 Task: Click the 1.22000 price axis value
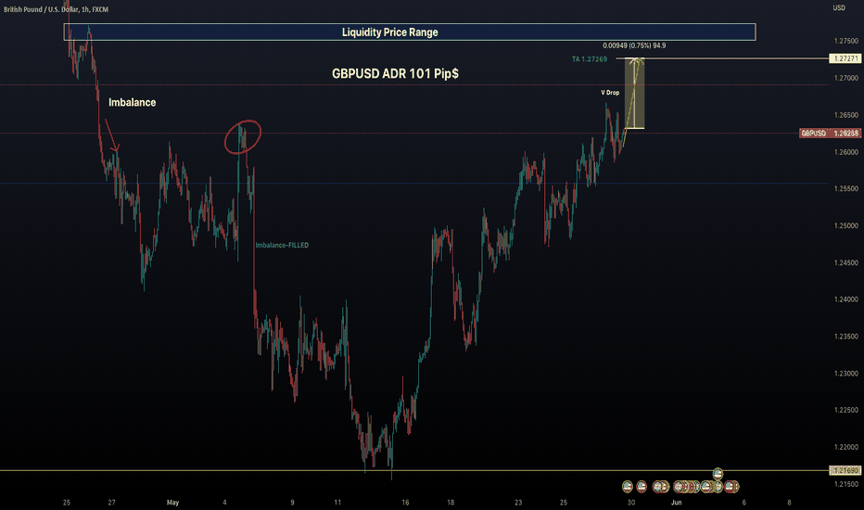(x=845, y=447)
